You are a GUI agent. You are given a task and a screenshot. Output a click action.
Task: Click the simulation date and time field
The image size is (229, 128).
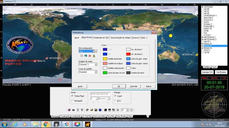100,94
